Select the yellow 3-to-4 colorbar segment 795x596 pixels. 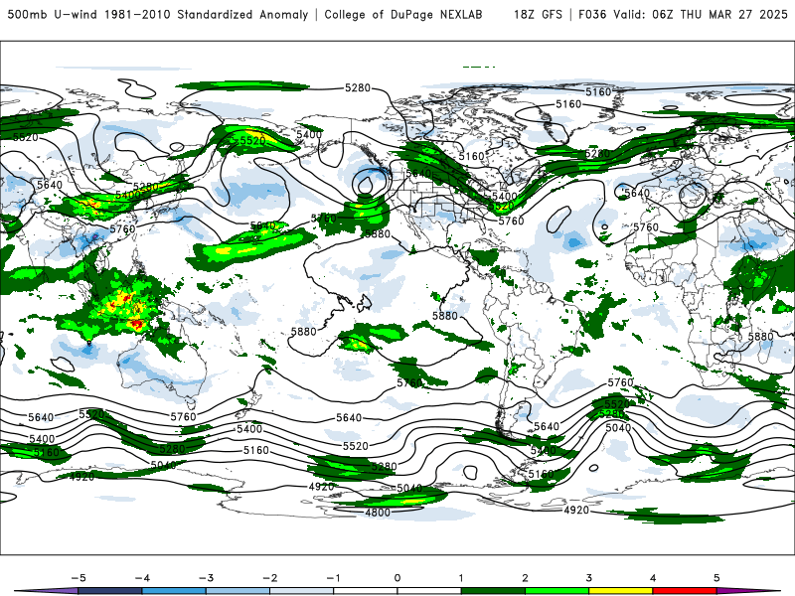click(620, 591)
